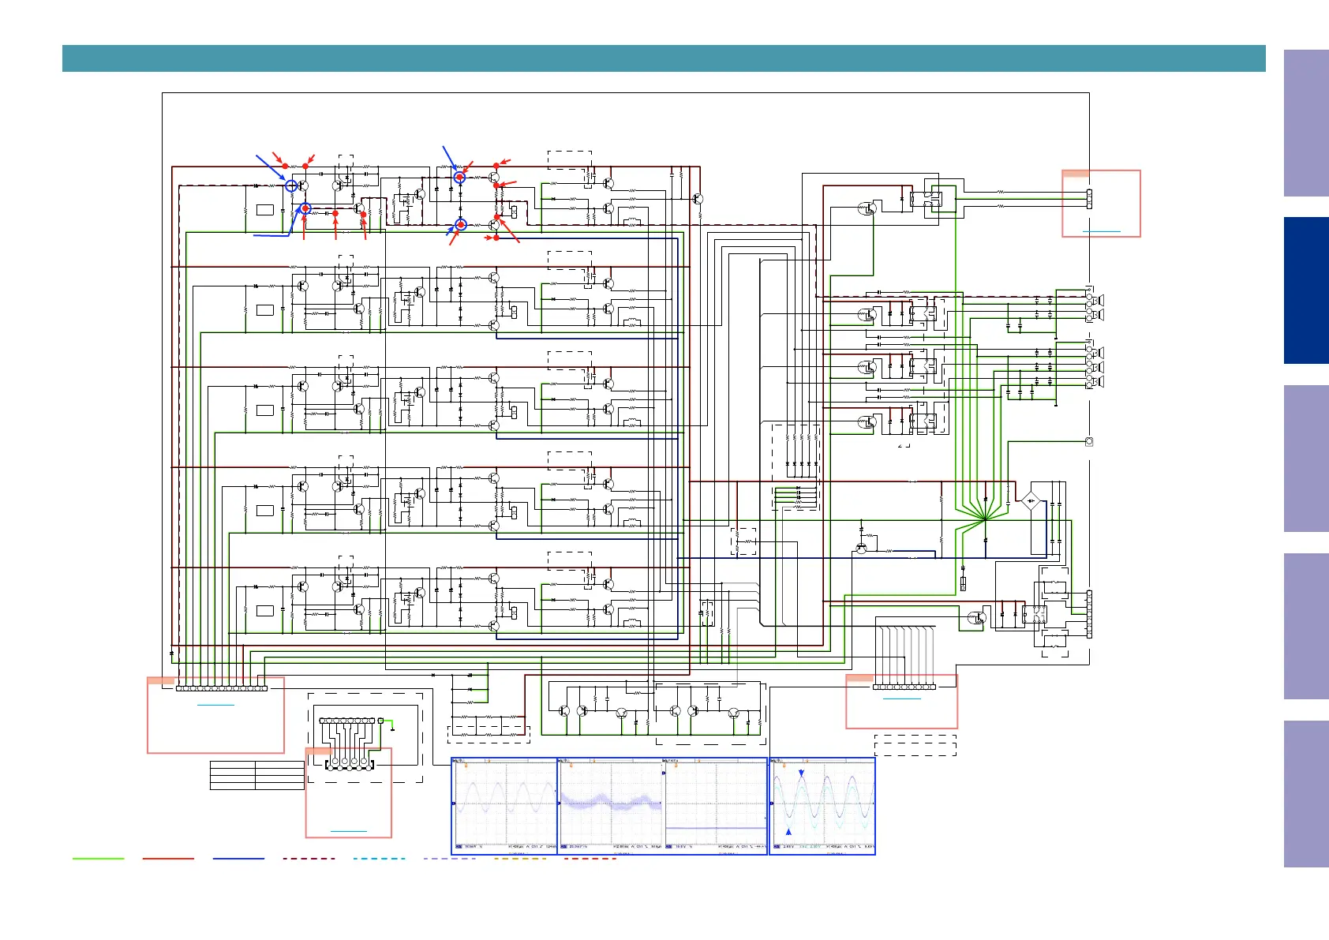Open the topmost purple side tab
1329x940 pixels.
(x=1306, y=123)
